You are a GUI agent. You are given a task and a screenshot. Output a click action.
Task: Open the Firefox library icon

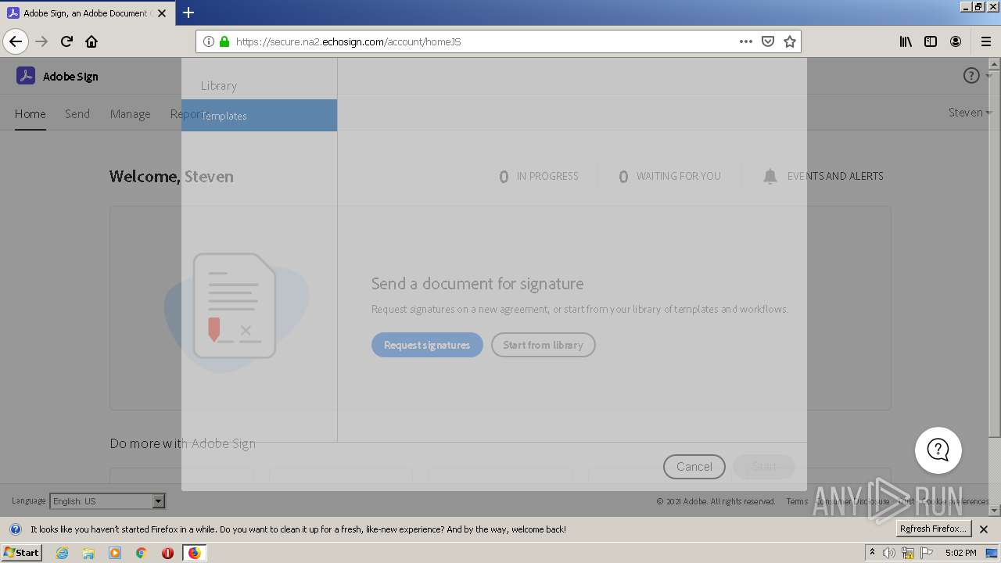click(906, 41)
